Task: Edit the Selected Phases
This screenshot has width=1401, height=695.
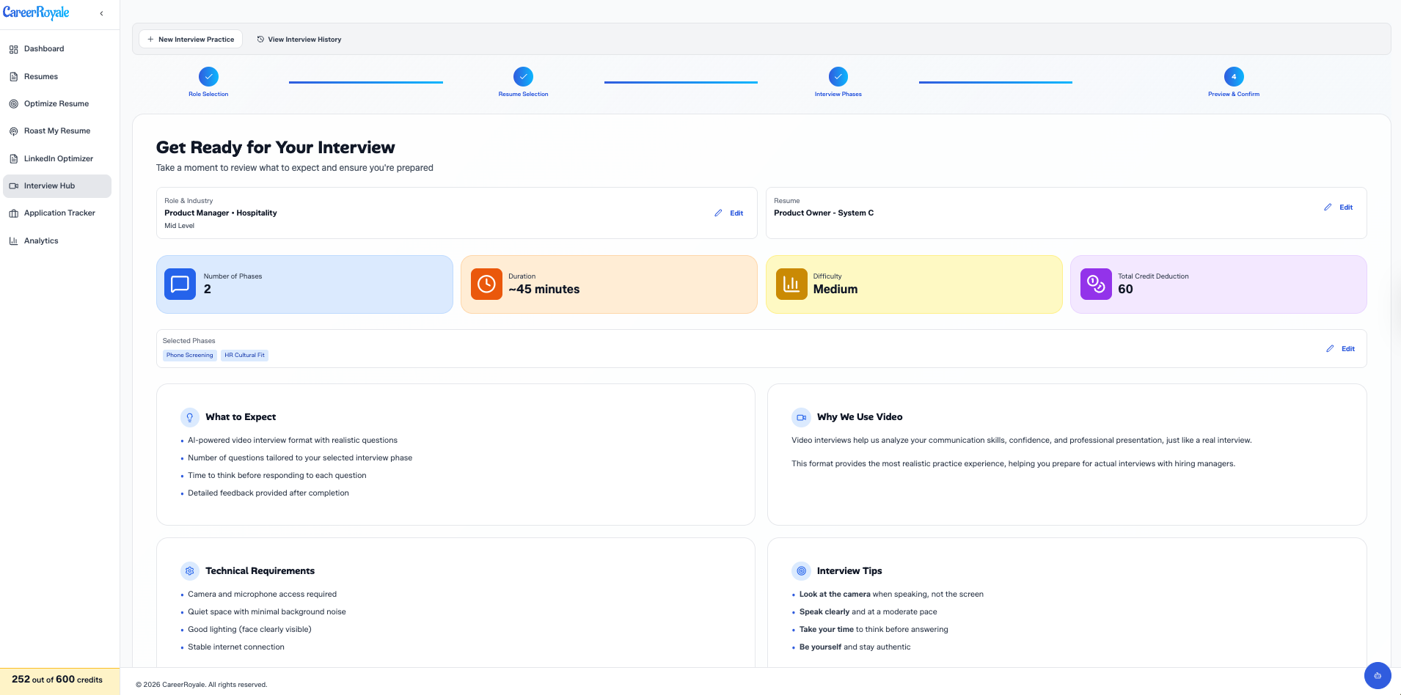Action: coord(1341,348)
